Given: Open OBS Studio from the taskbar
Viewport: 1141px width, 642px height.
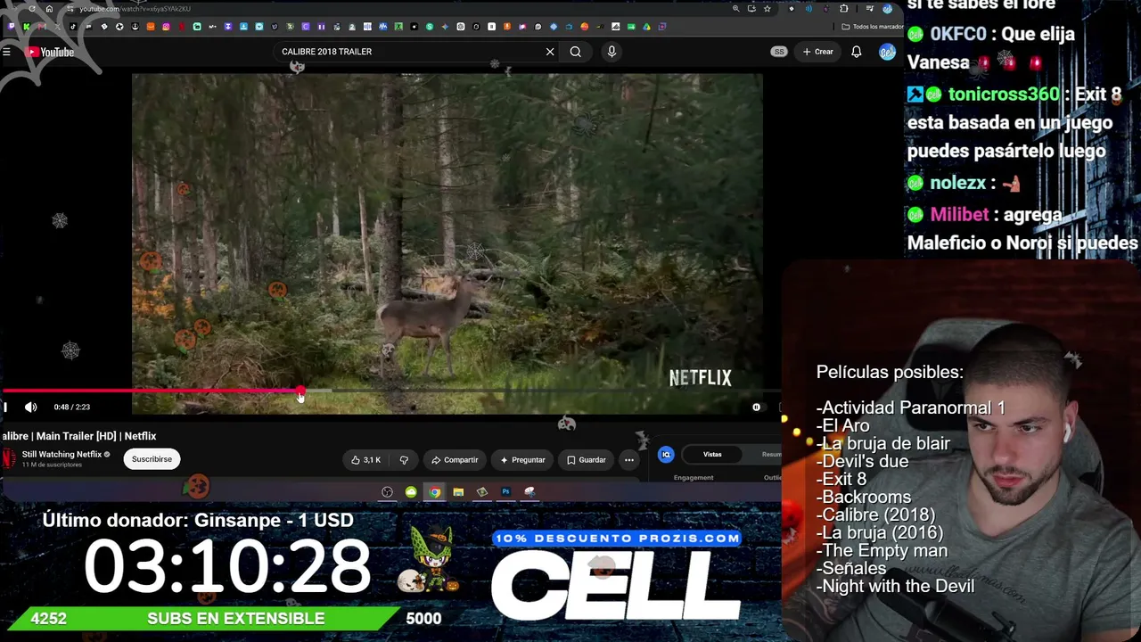Looking at the screenshot, I should (387, 491).
